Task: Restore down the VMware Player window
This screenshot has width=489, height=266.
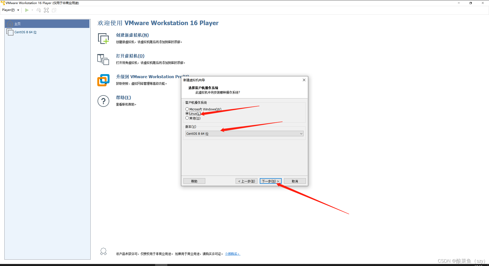Action: click(471, 3)
